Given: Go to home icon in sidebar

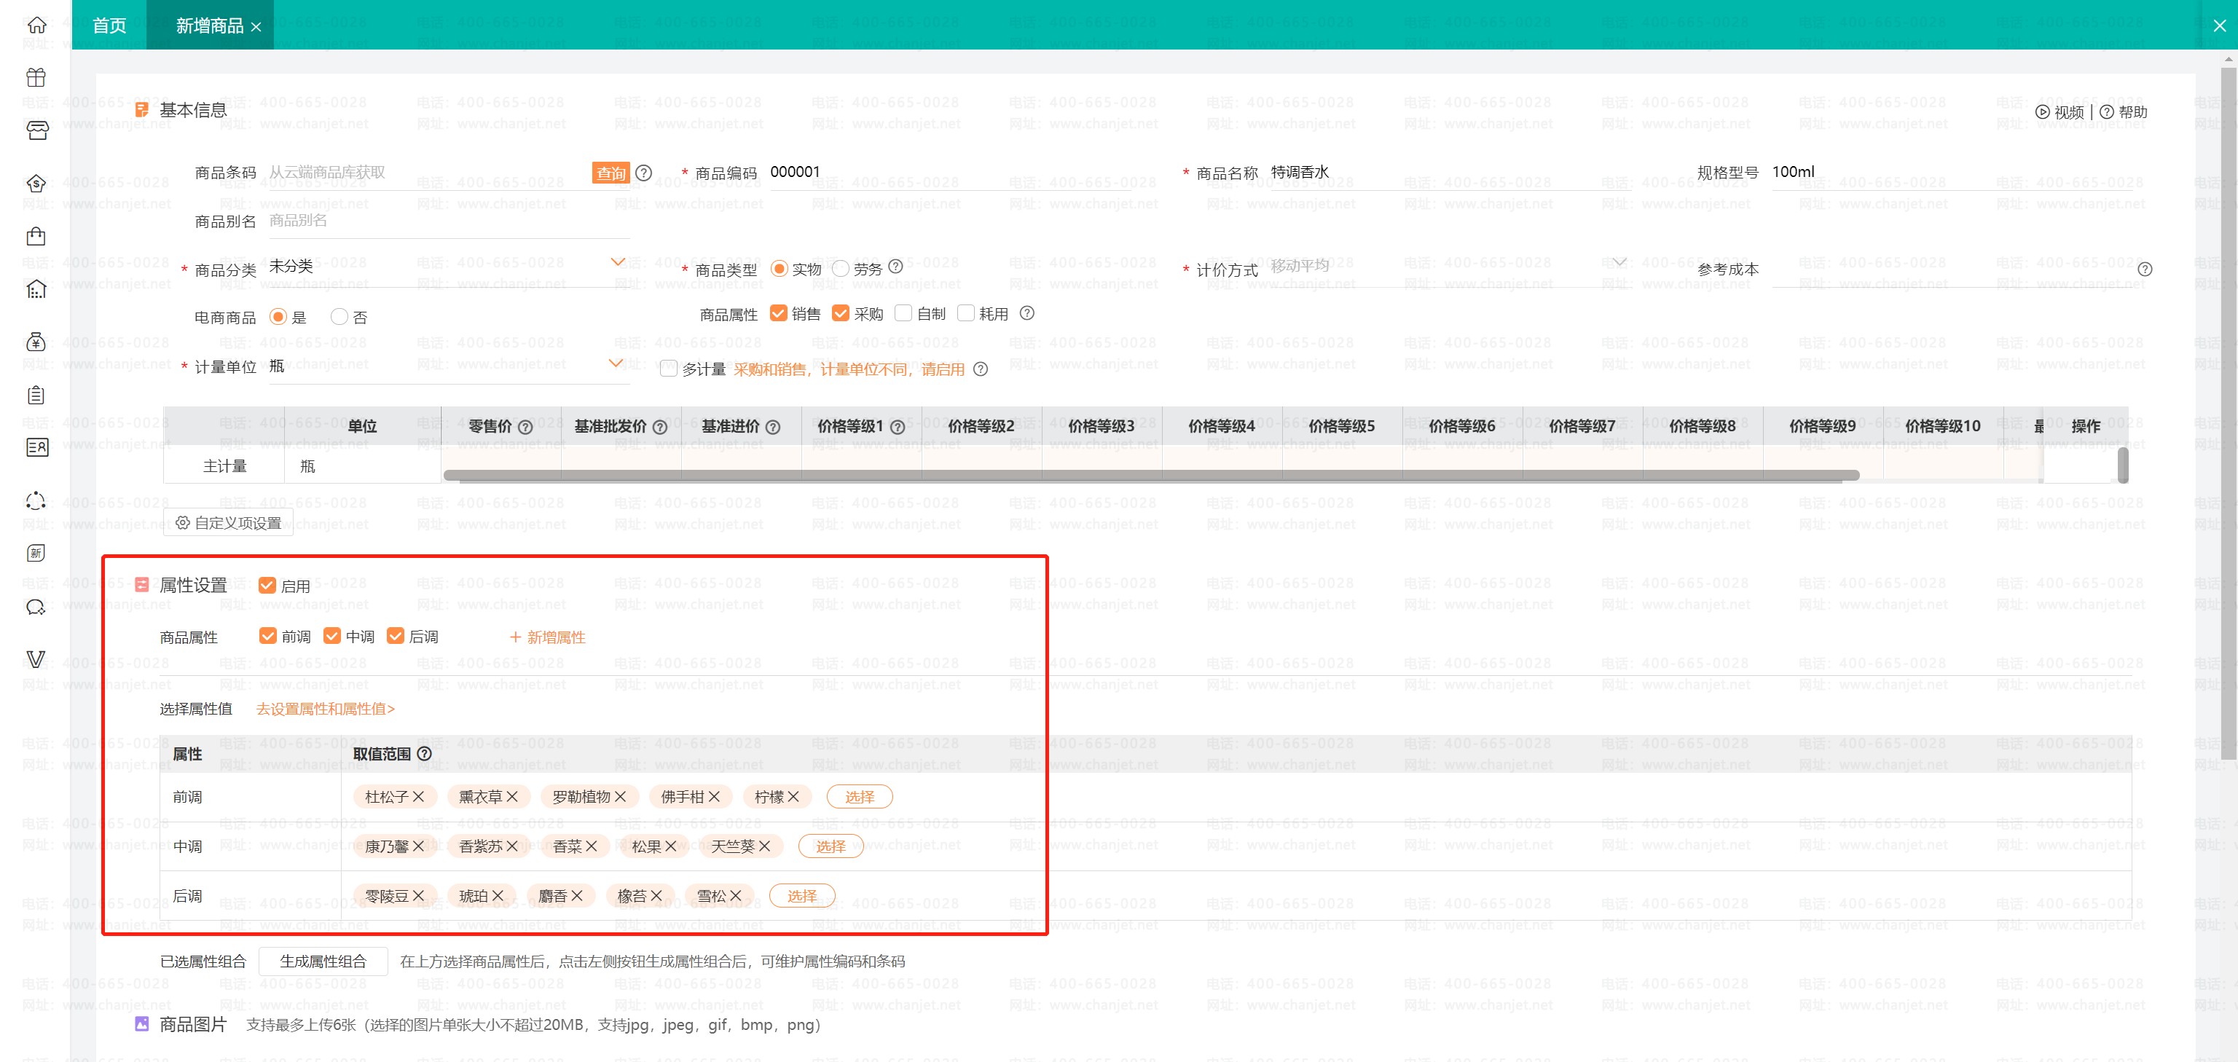Looking at the screenshot, I should coord(36,24).
